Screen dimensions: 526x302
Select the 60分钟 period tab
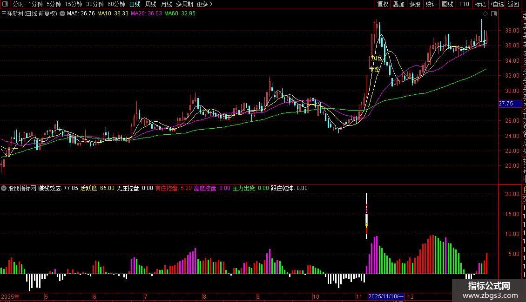click(x=116, y=4)
